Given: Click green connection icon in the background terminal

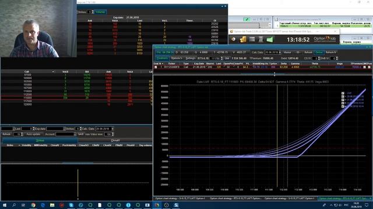Looking at the screenshot, I should [x=247, y=19].
